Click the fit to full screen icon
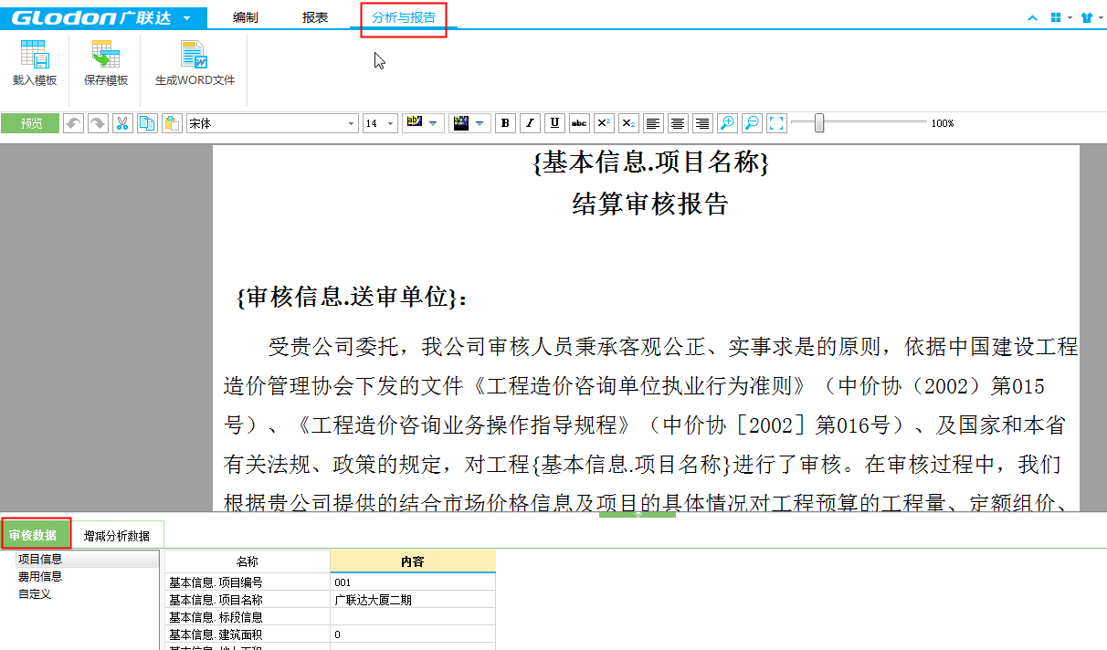This screenshot has height=650, width=1107. [776, 123]
